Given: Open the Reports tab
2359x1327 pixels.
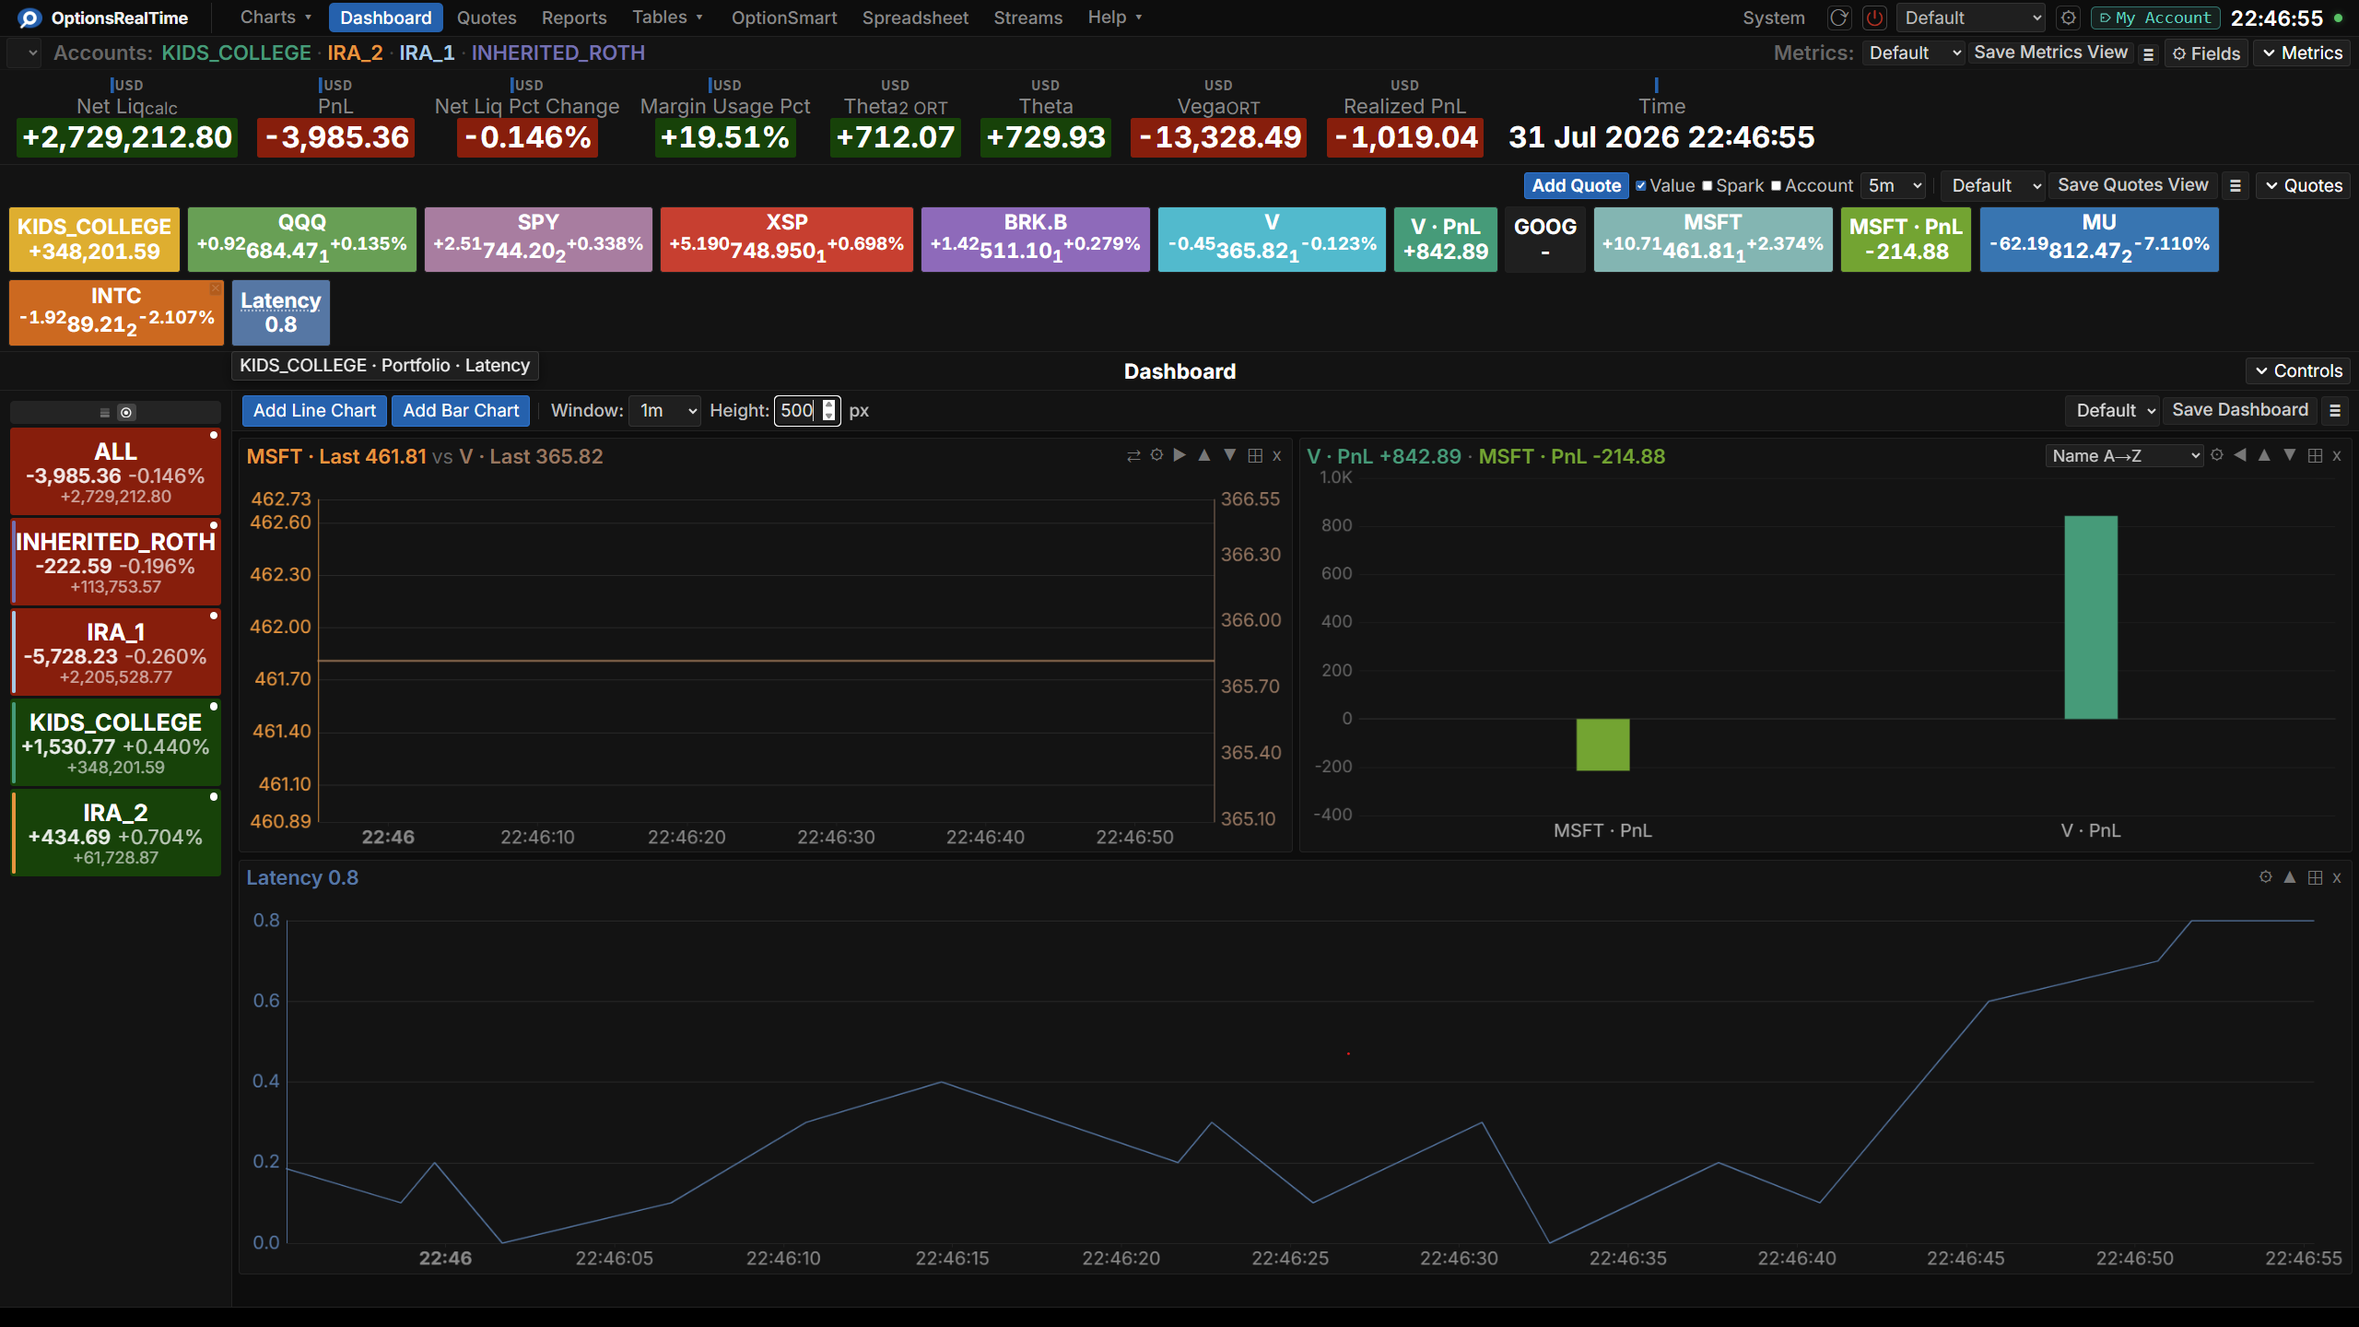Looking at the screenshot, I should [574, 18].
